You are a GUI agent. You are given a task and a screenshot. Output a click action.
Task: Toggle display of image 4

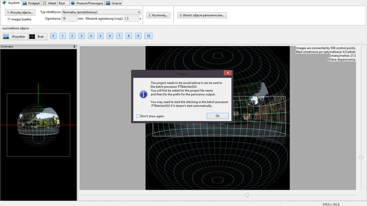91,36
